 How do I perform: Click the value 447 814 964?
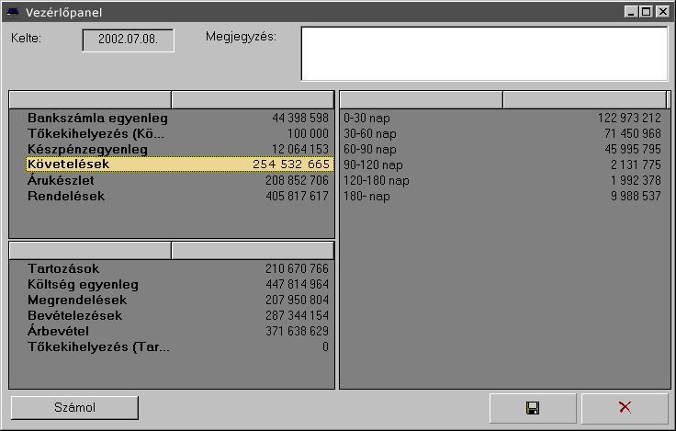297,284
